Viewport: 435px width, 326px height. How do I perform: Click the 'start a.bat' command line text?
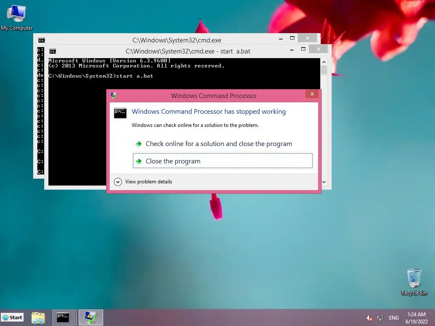coord(135,76)
